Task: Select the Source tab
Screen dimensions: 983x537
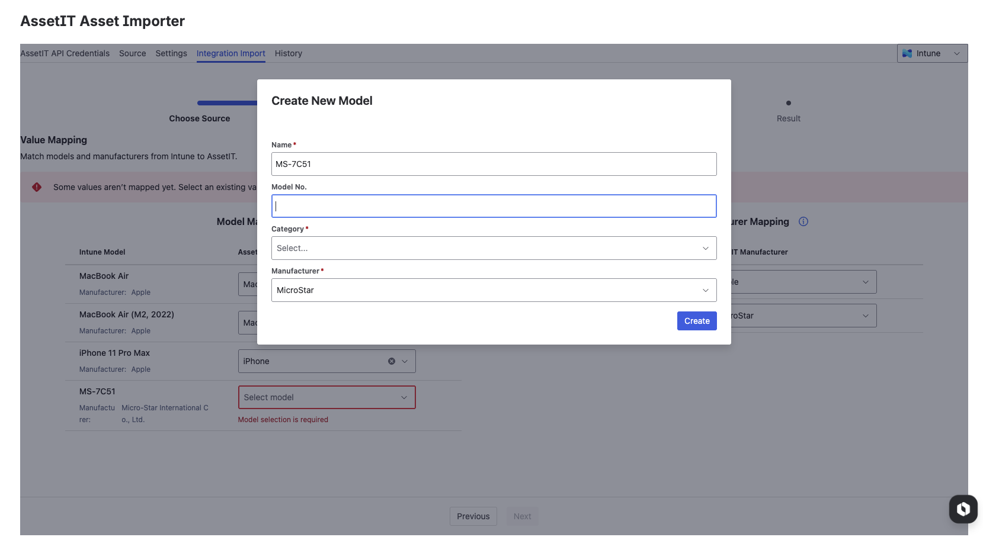Action: (132, 53)
